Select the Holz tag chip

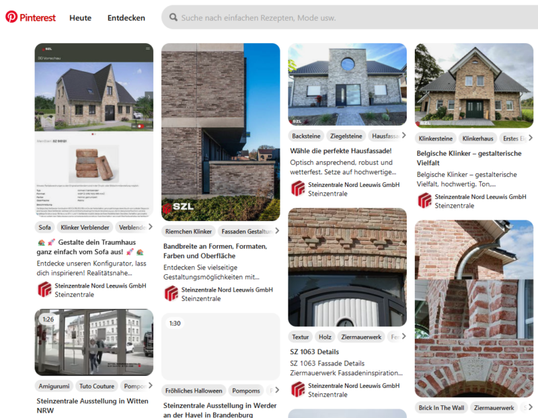[325, 337]
